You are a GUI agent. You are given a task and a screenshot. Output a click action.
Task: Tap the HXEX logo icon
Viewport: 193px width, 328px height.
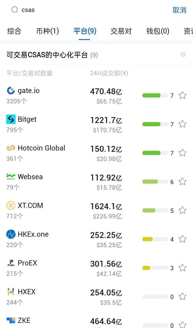[11, 292]
